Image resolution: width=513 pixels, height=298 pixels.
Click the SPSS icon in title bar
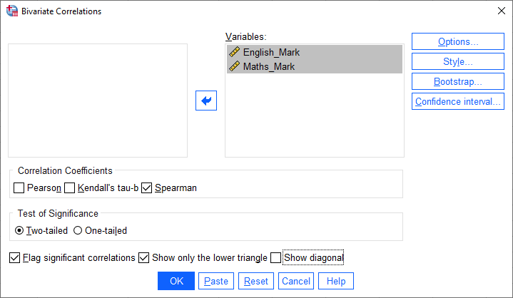pos(10,11)
